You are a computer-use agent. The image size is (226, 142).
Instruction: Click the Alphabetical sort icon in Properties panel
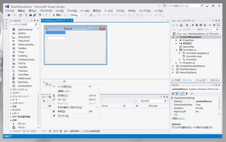point(177,94)
